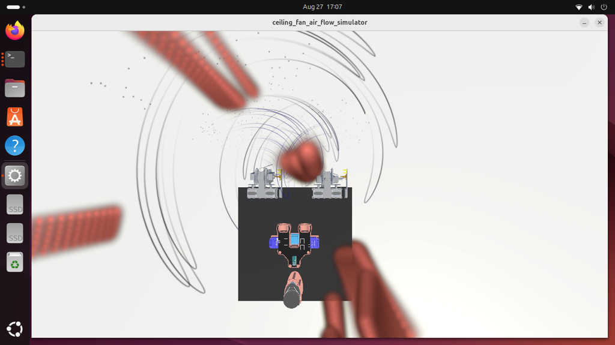
Task: Open the first SSD drive icon
Action: [15, 205]
